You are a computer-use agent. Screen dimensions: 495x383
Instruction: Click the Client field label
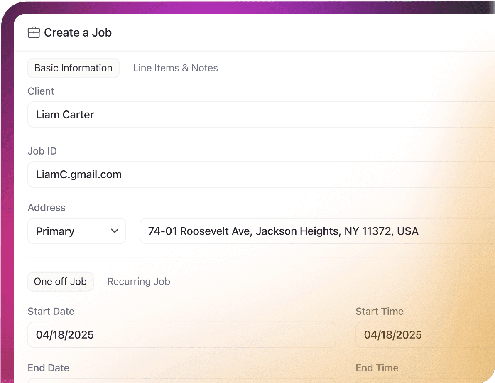point(41,91)
